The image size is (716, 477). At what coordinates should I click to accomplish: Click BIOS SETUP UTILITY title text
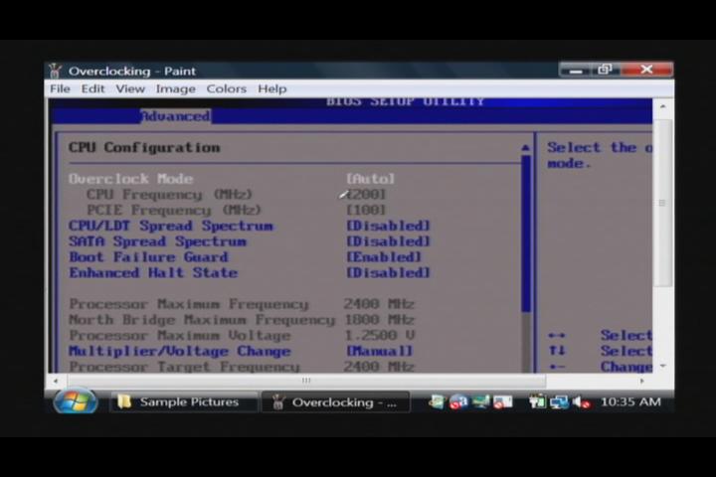tap(405, 101)
